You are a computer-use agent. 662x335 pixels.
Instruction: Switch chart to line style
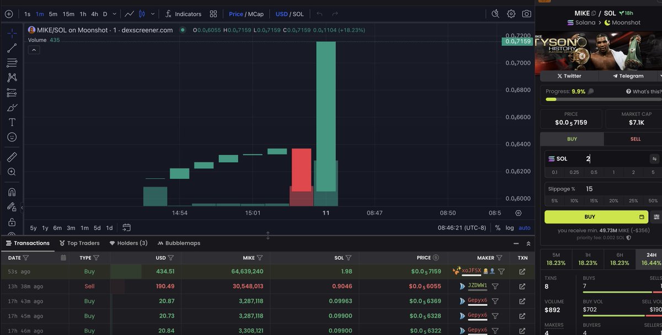129,14
